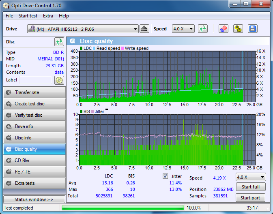Click the BIS jitter chart
The image size is (273, 214).
[x=167, y=140]
